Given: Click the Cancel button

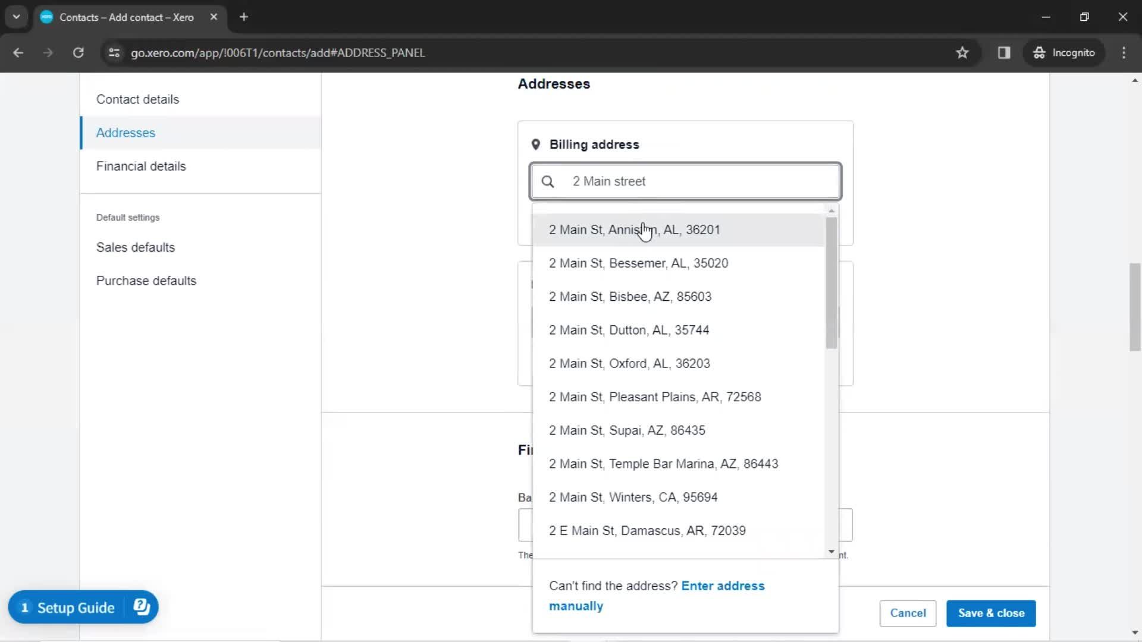Looking at the screenshot, I should [x=908, y=613].
